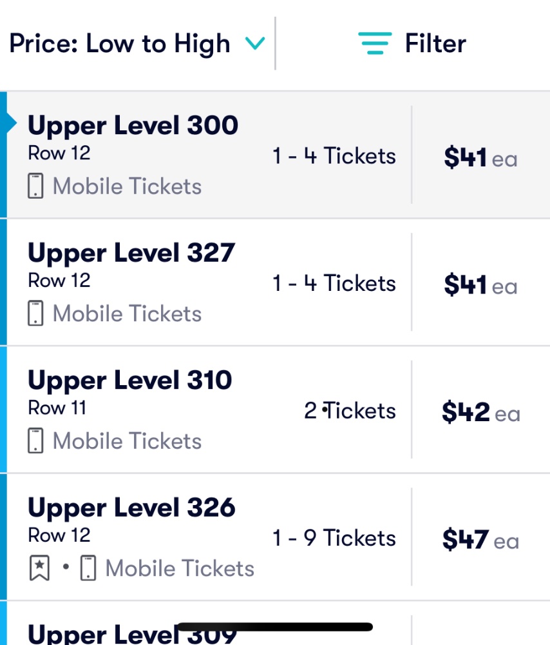Select the Upper Level 300 listing title
550x645 pixels.
(133, 125)
